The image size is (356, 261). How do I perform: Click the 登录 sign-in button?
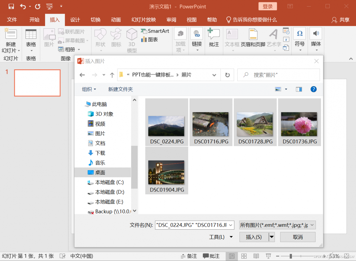[x=268, y=6]
